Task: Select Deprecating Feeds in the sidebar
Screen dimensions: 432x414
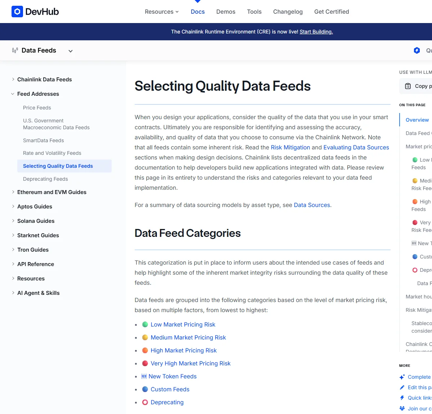Action: pyautogui.click(x=45, y=179)
